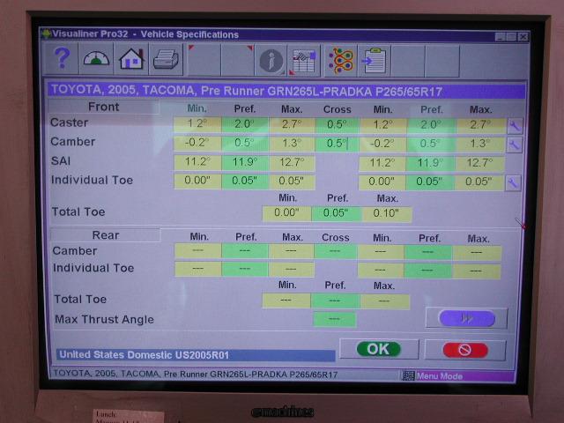Select left Caster Min 1.2° cell
Screen dimensions: 564x423
click(197, 124)
